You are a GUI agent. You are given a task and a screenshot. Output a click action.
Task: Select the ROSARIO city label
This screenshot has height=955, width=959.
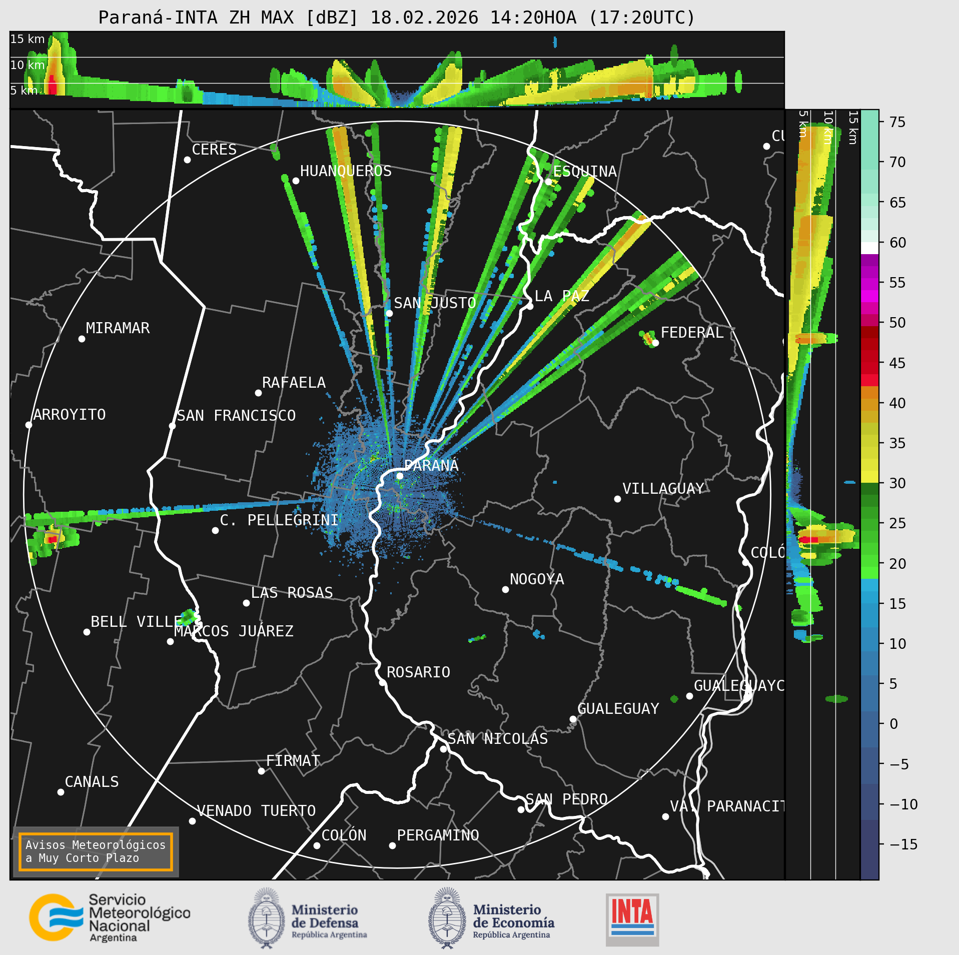pos(418,672)
